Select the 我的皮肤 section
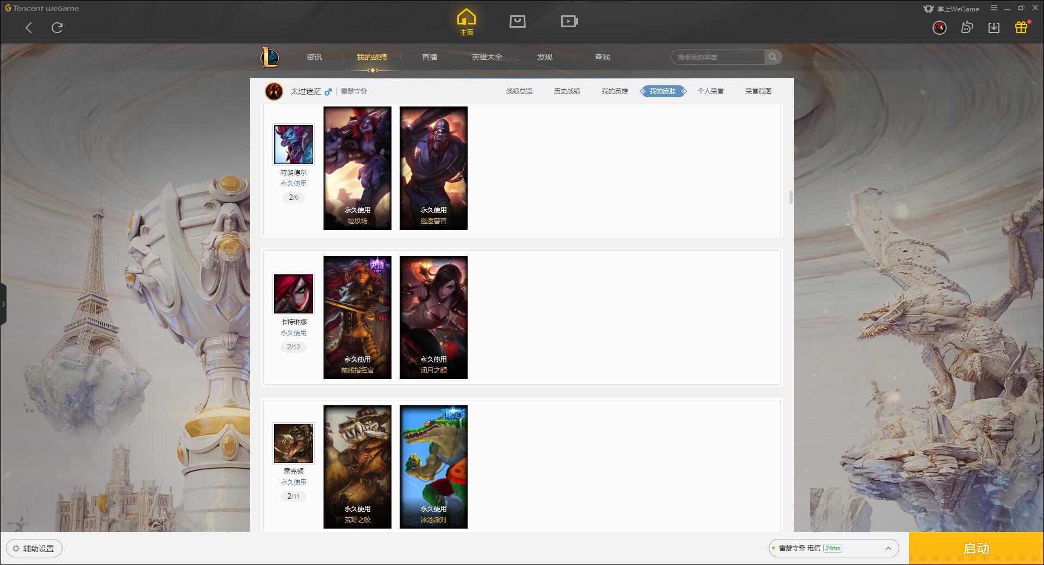The image size is (1044, 565). point(663,91)
